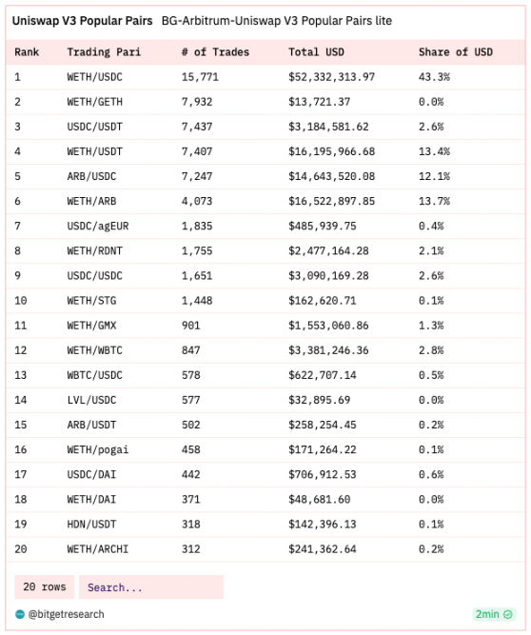Sort by the Share of USD header

(x=456, y=52)
